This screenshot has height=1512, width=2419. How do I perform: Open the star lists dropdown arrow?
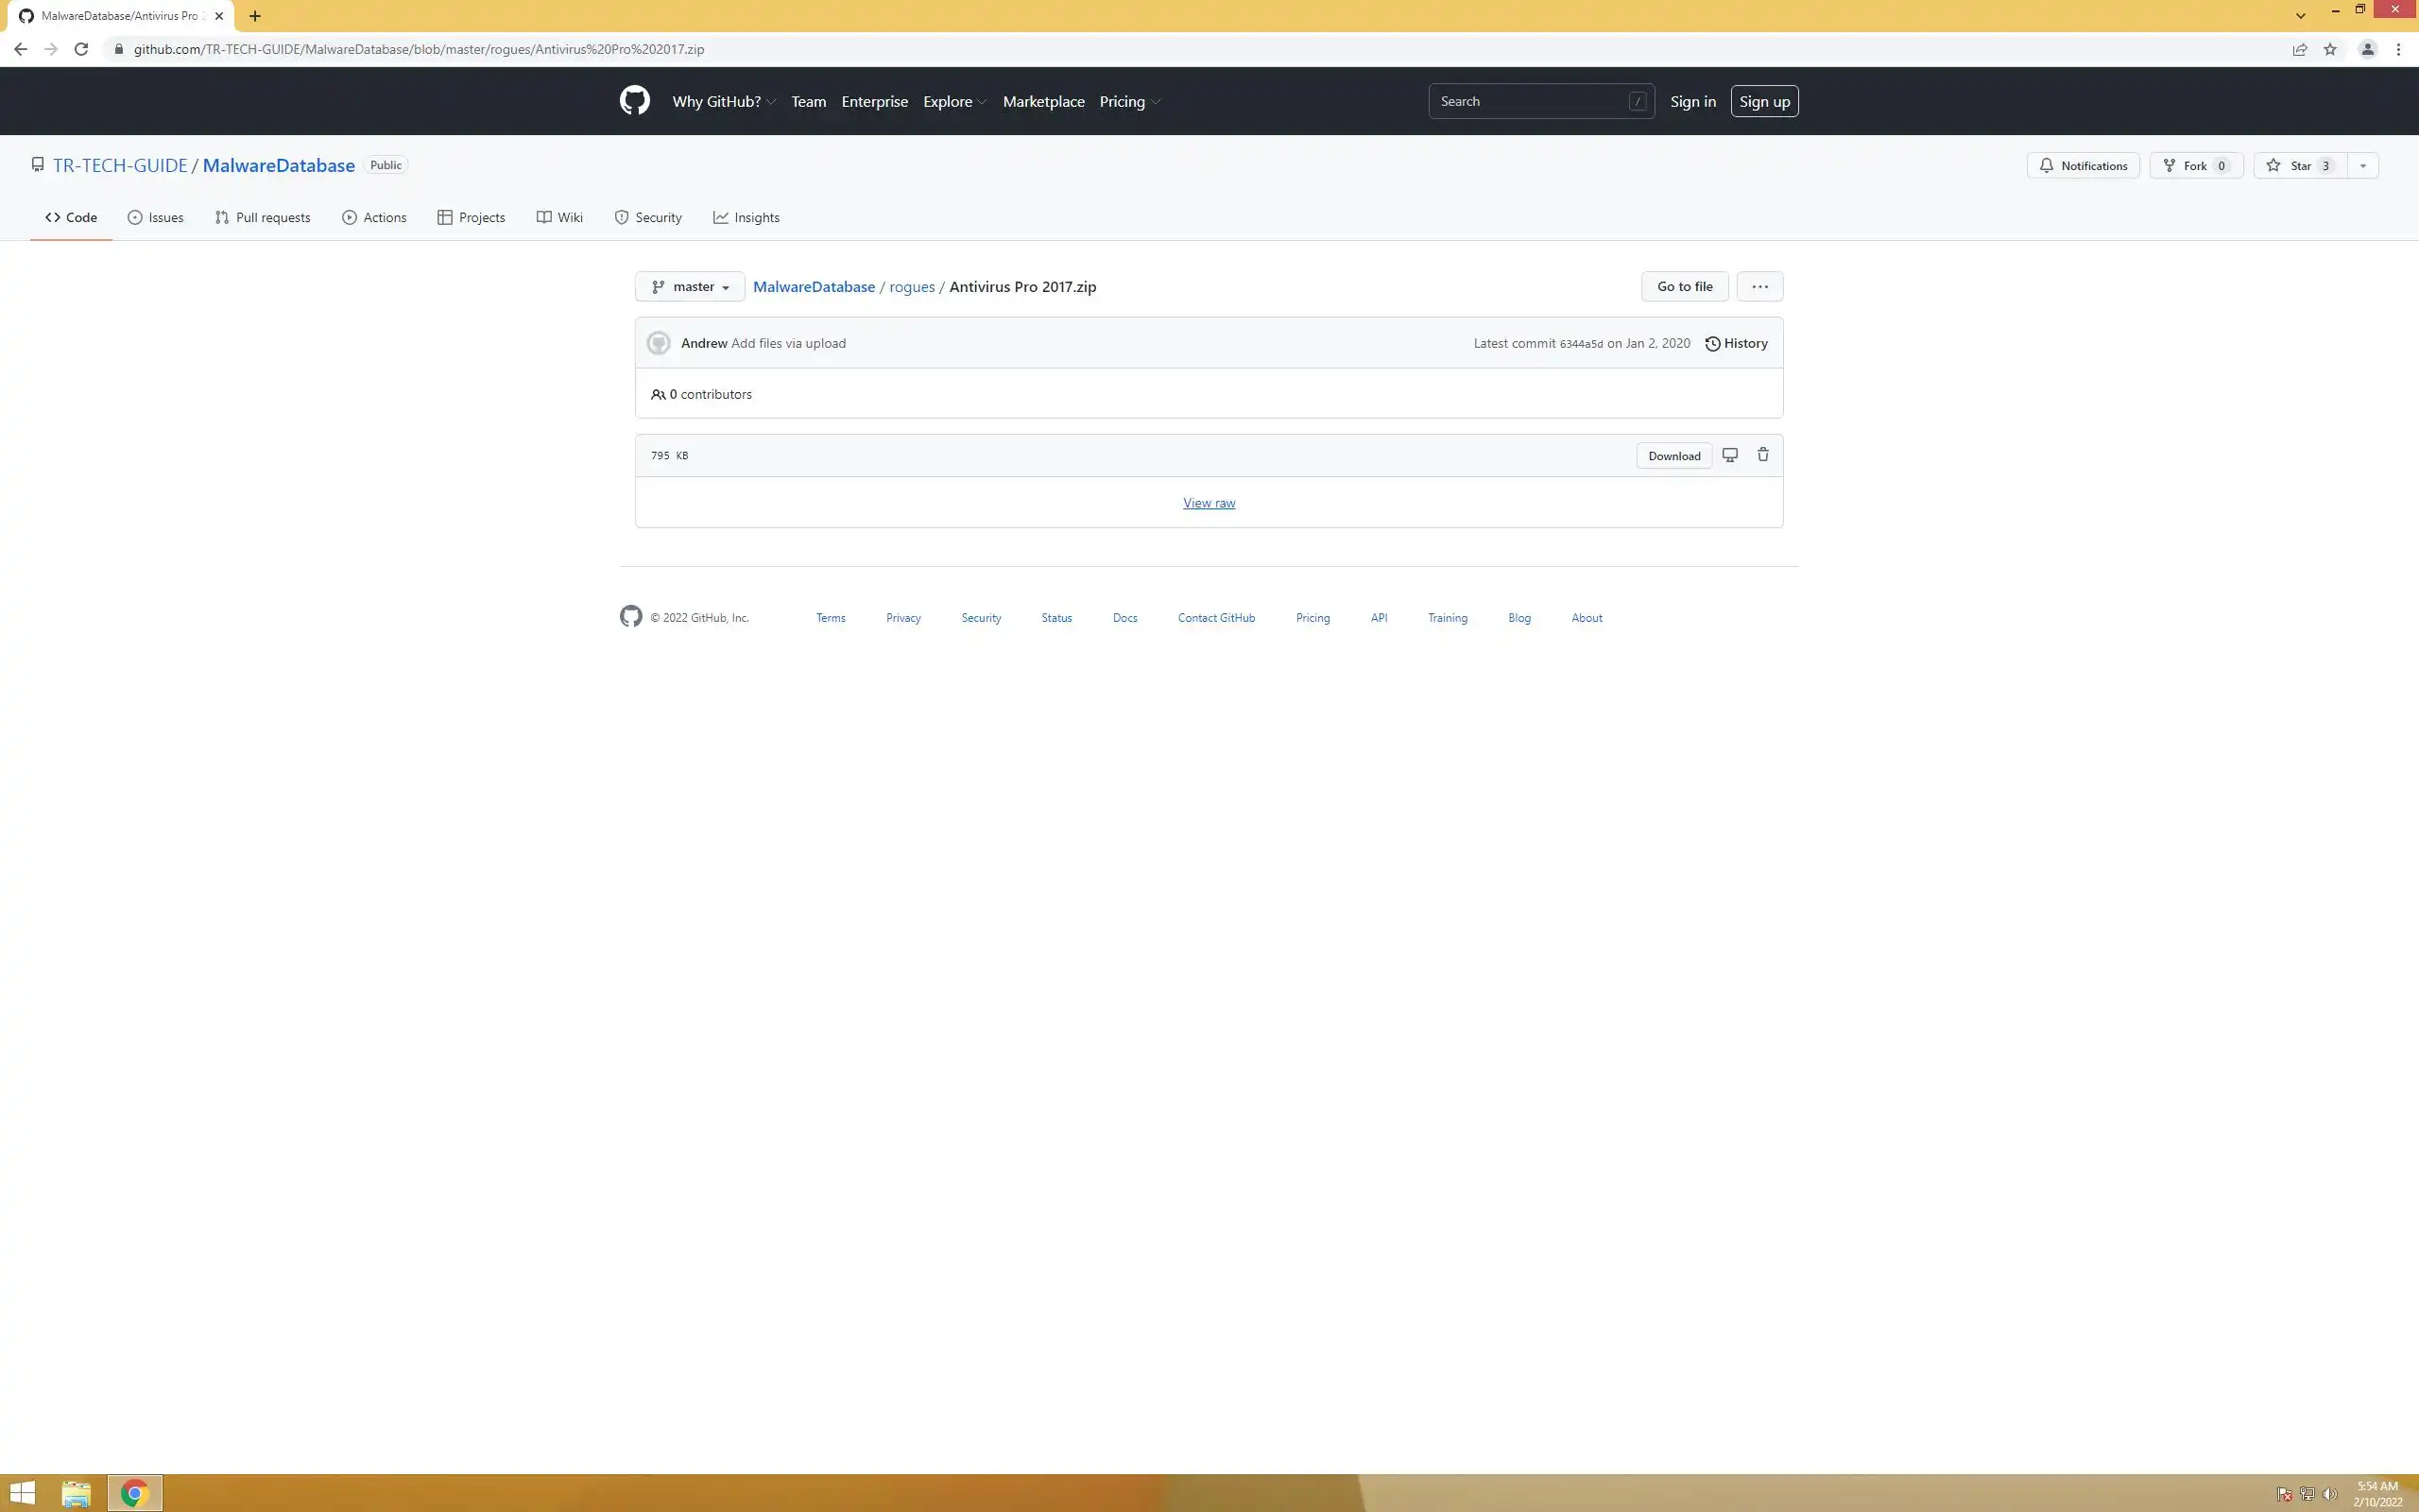tap(2362, 166)
